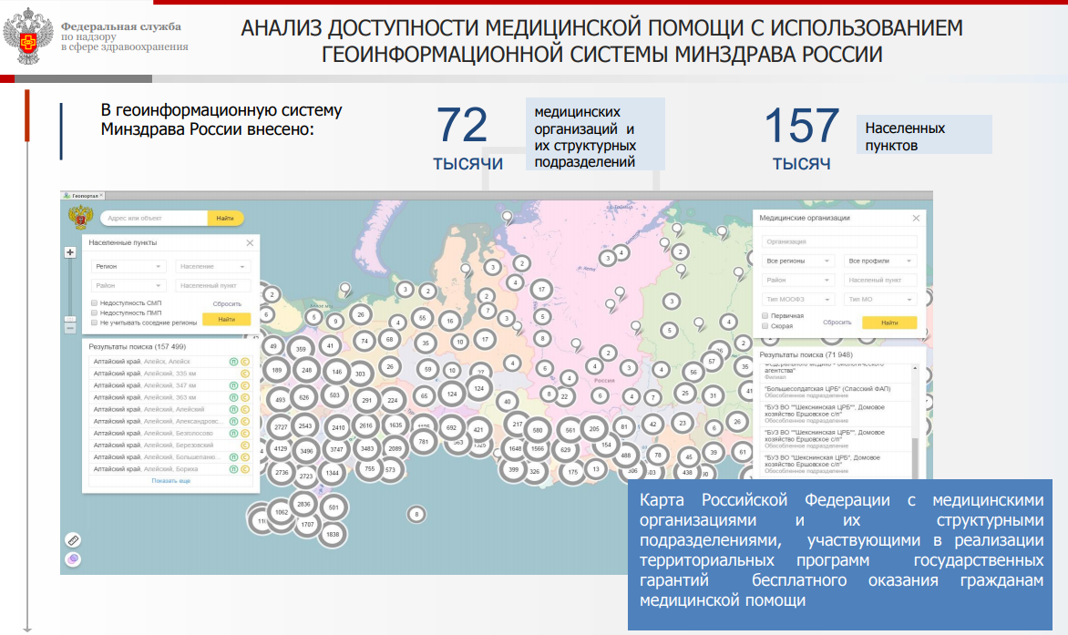Click the zoom out minus button on map

(x=69, y=328)
